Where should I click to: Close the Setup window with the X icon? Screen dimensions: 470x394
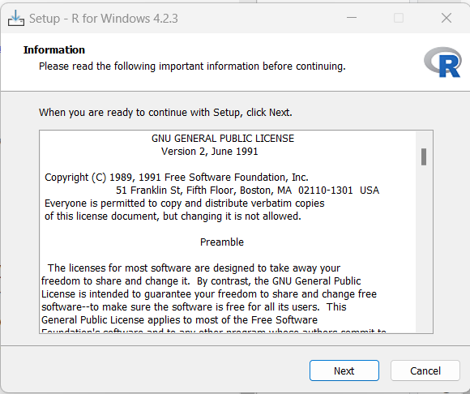446,18
